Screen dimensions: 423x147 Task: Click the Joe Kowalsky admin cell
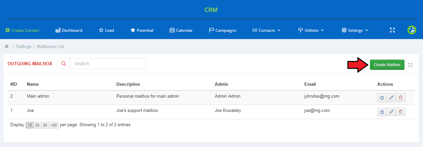pyautogui.click(x=228, y=111)
